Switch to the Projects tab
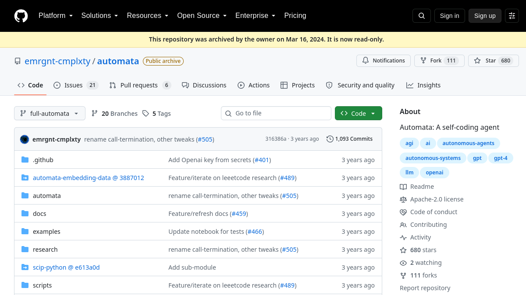 click(298, 85)
